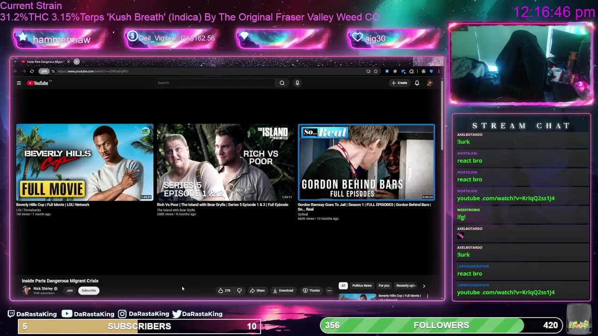Click the Twitter DaRastaKing handle
This screenshot has width=598, height=336.
pos(197,314)
